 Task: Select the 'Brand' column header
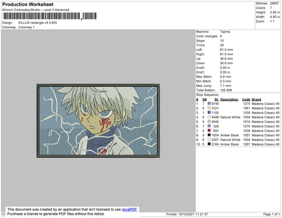pos(257,100)
